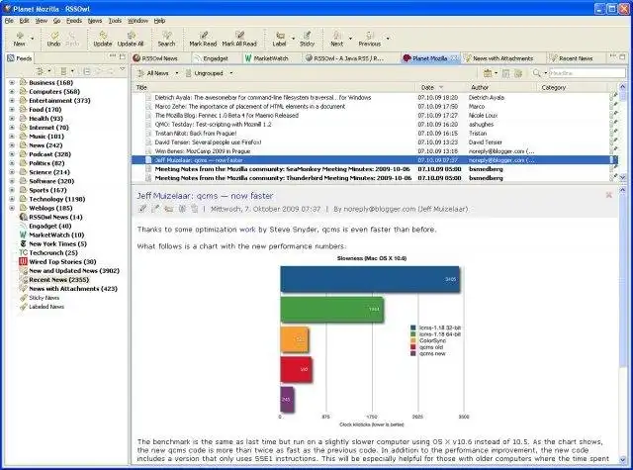
Task: Click the New toolbar icon
Action: [x=20, y=36]
